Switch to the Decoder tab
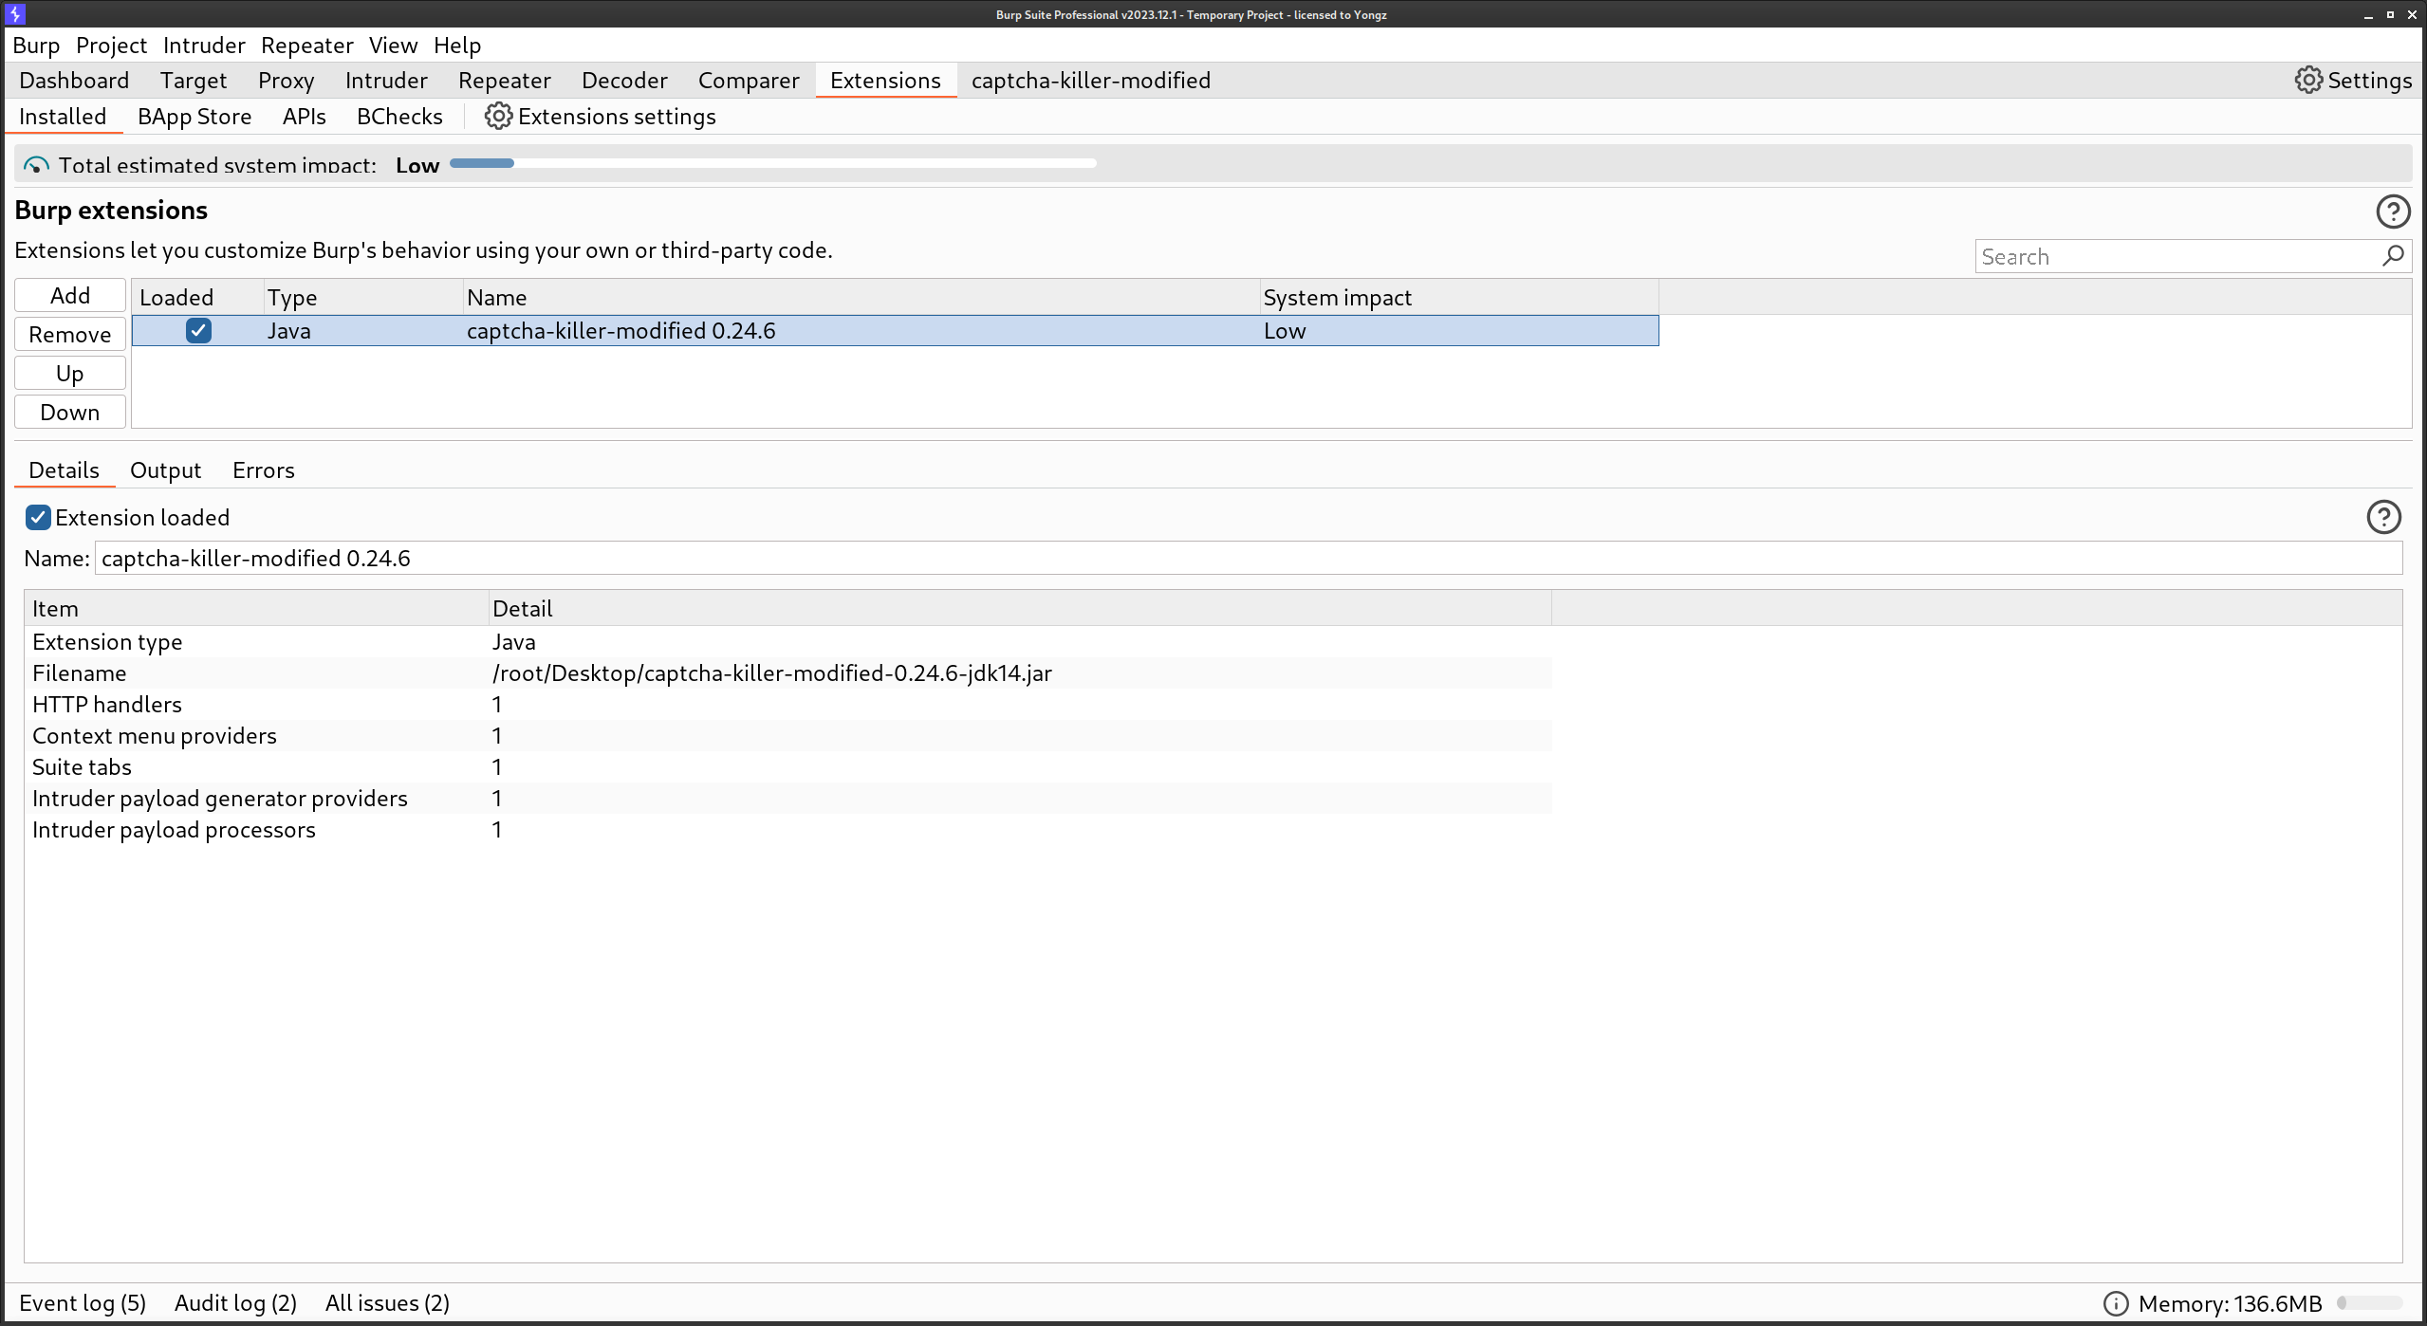The height and width of the screenshot is (1326, 2427). (624, 81)
